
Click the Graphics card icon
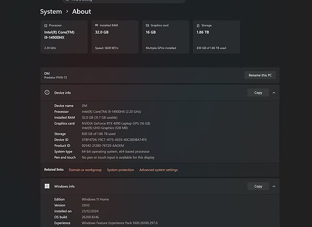(x=148, y=25)
